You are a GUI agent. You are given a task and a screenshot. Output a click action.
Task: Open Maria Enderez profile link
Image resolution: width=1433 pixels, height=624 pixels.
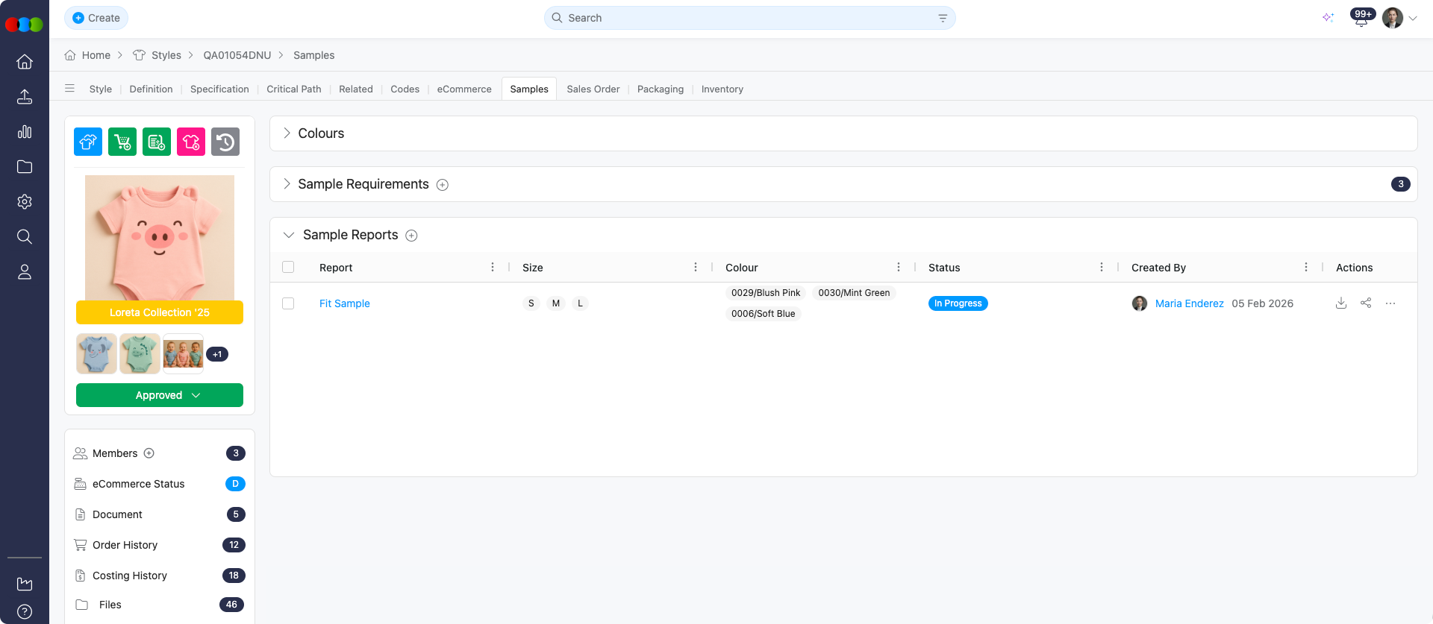tap(1190, 303)
